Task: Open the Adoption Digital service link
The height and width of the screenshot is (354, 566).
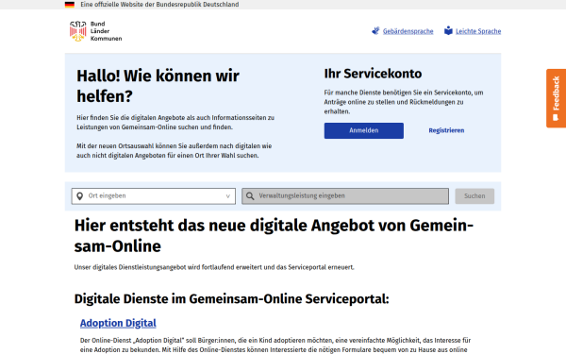Action: point(118,323)
